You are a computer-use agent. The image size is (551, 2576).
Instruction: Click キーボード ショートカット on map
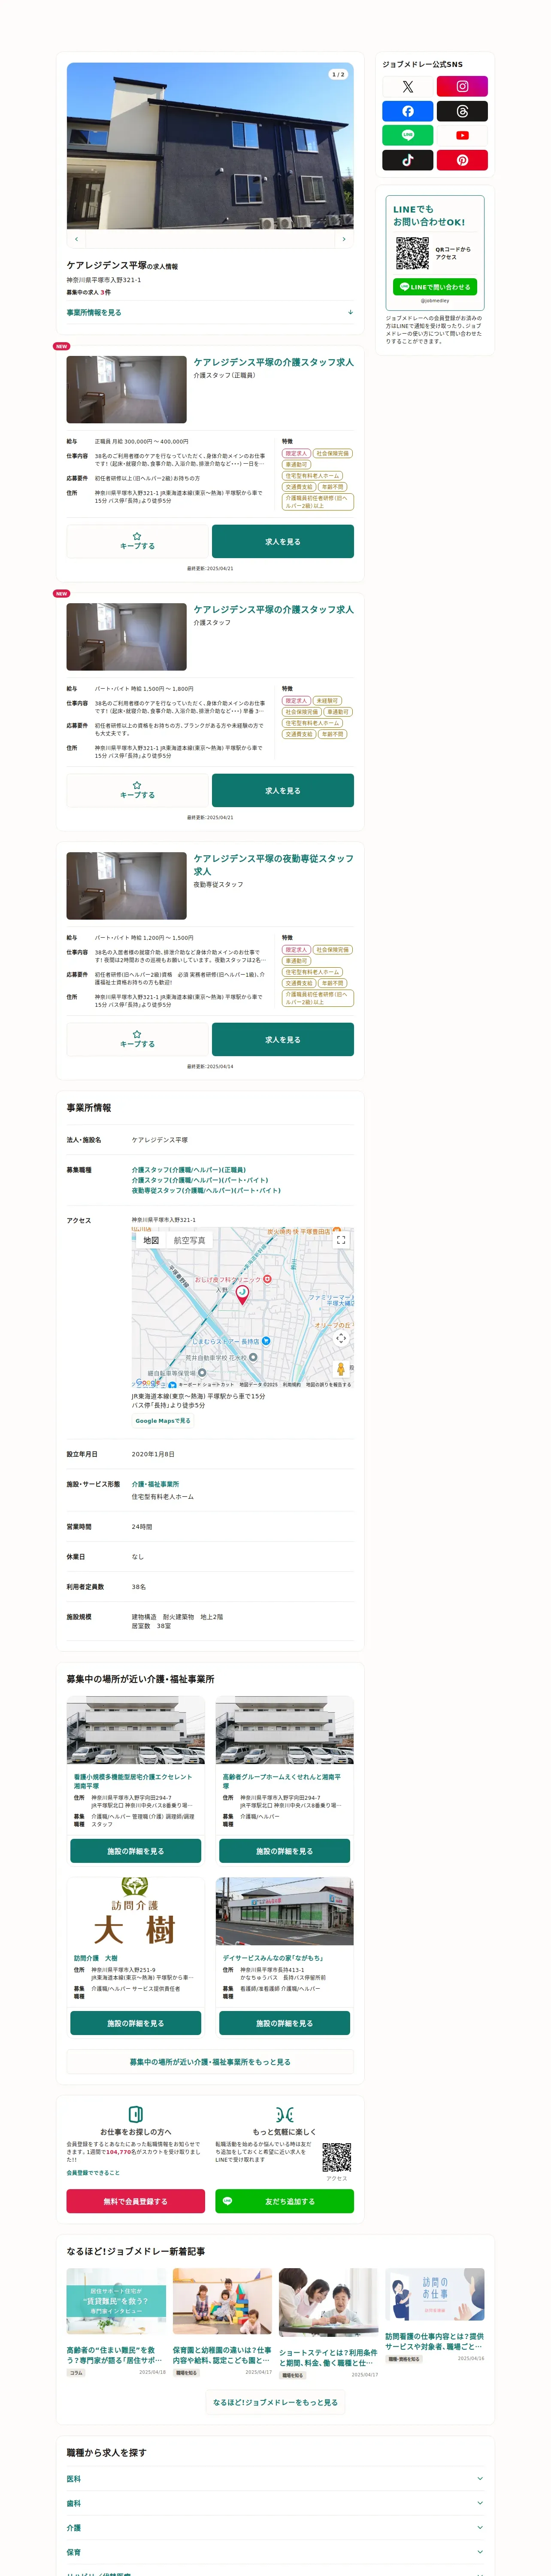206,1385
